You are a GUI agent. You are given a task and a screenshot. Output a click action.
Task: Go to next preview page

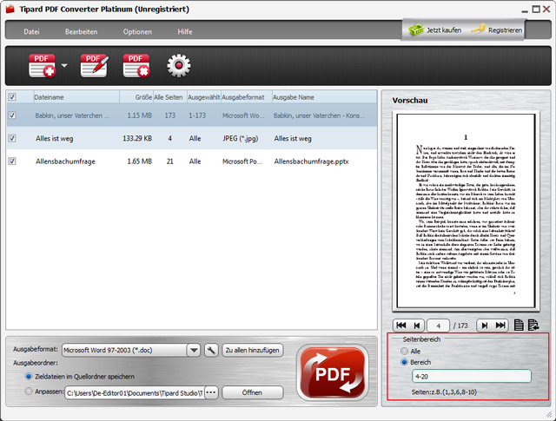[485, 326]
